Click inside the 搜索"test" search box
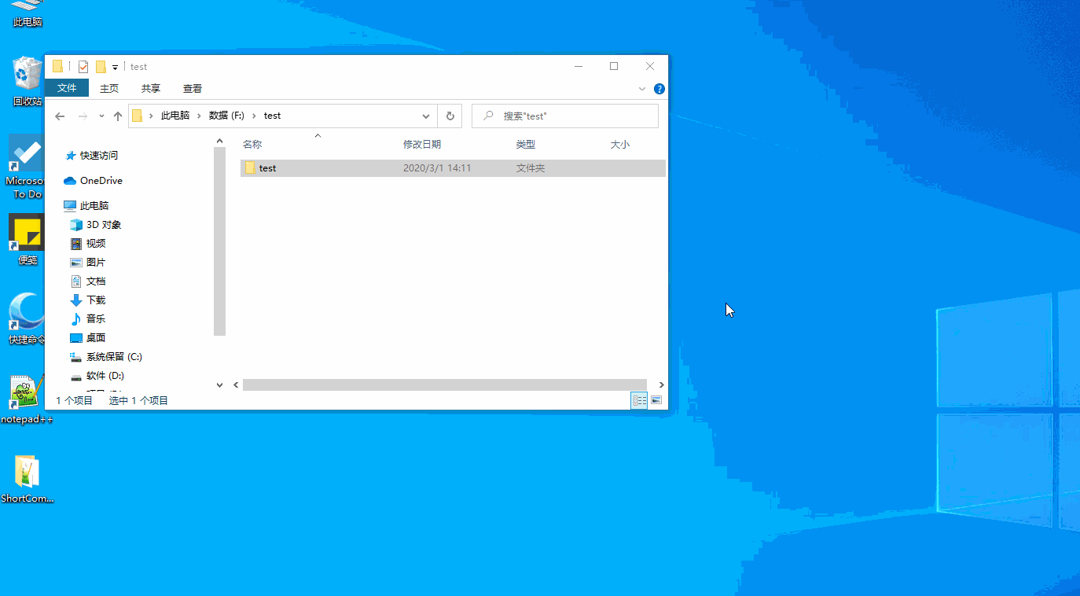Viewport: 1080px width, 596px height. click(x=565, y=116)
